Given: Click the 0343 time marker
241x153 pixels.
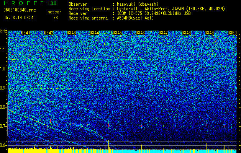Looking at the screenshot, I should tap(71, 33).
